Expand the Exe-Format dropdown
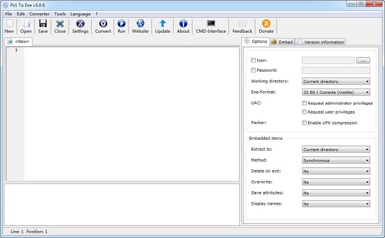This screenshot has height=238, width=385. 336,92
